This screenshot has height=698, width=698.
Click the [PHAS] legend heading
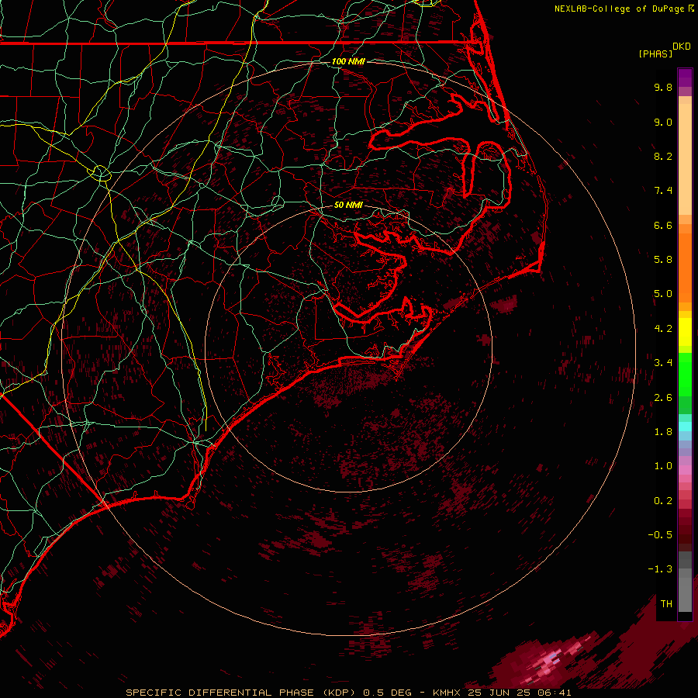click(x=655, y=54)
